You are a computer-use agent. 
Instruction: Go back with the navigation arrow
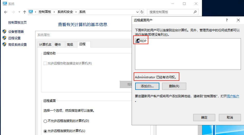point(6,12)
